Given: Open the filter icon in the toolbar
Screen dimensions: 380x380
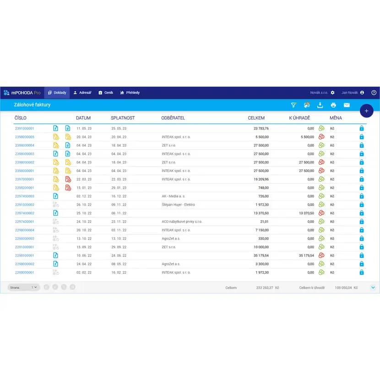Looking at the screenshot, I should tap(293, 105).
